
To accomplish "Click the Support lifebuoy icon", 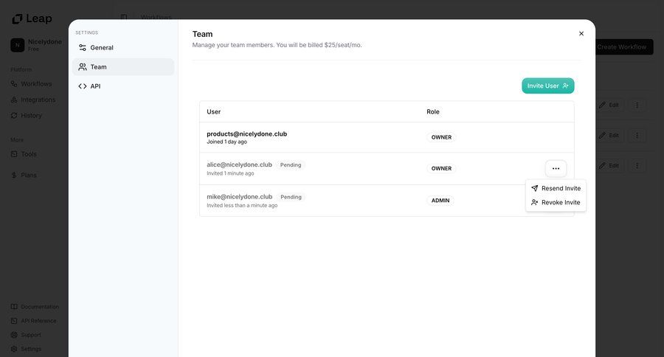I will (14, 335).
